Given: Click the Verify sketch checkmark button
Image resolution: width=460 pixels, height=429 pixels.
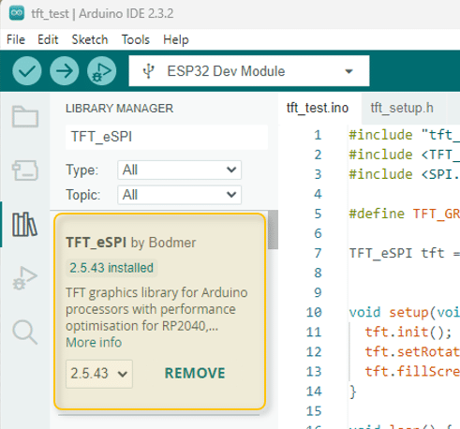Looking at the screenshot, I should pyautogui.click(x=27, y=71).
